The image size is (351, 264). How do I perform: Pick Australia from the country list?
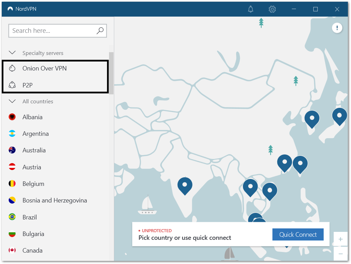(34, 150)
